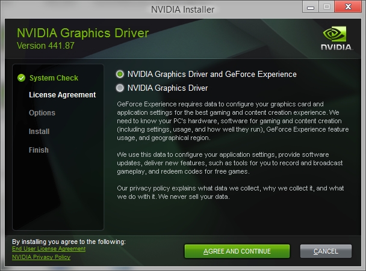
Task: Click the 'Version 441.87' text
Action: click(46, 46)
